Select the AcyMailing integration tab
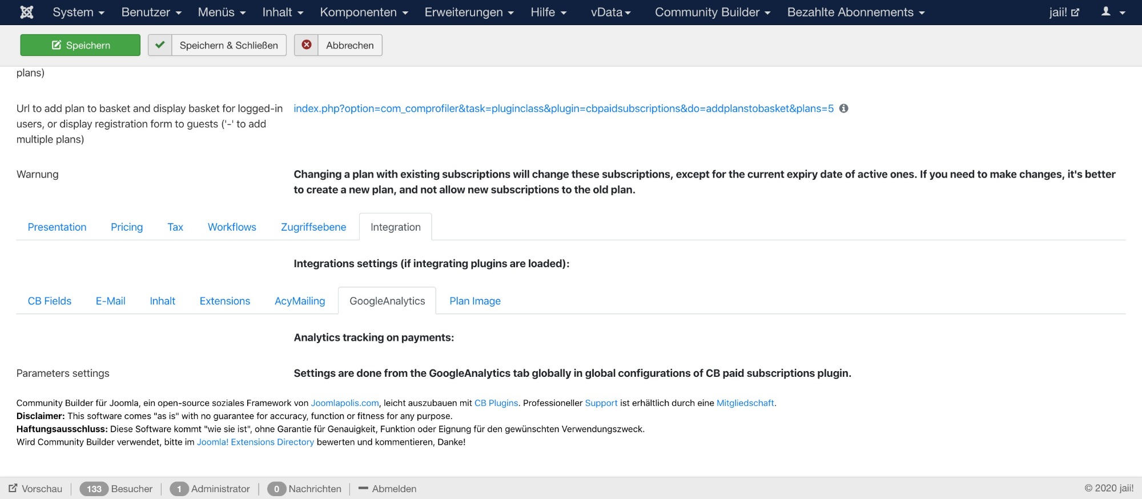Screen dimensions: 1142x499 coord(300,301)
